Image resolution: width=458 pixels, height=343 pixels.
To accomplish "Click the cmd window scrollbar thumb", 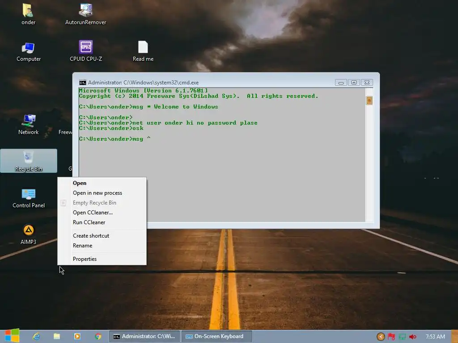I will click(369, 100).
